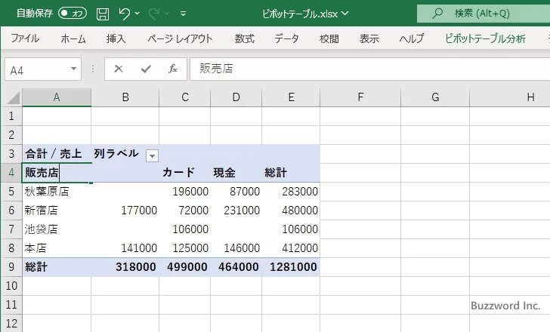This screenshot has height=332, width=550.
Task: Click the cell with value 87000
Action: pos(236,192)
